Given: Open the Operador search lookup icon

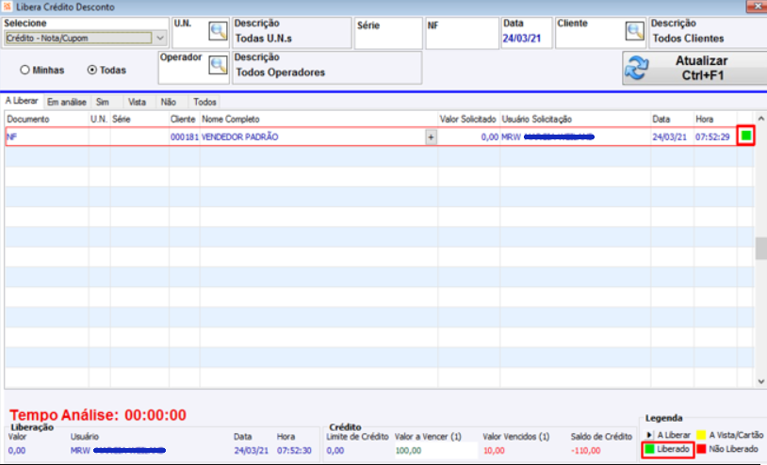Looking at the screenshot, I should coord(218,65).
